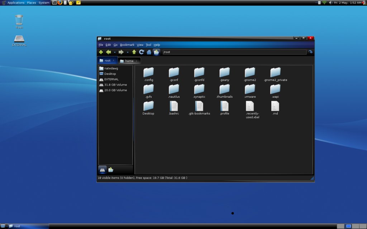Open the Bookmark menu
Viewport: 367px width, 229px height.
(x=127, y=45)
